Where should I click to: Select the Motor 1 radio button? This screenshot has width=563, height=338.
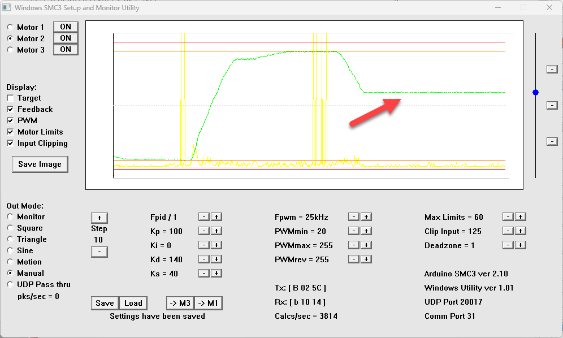(x=11, y=27)
